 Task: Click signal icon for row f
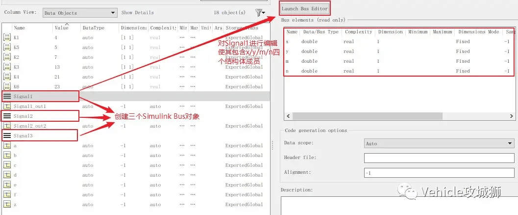7,194
